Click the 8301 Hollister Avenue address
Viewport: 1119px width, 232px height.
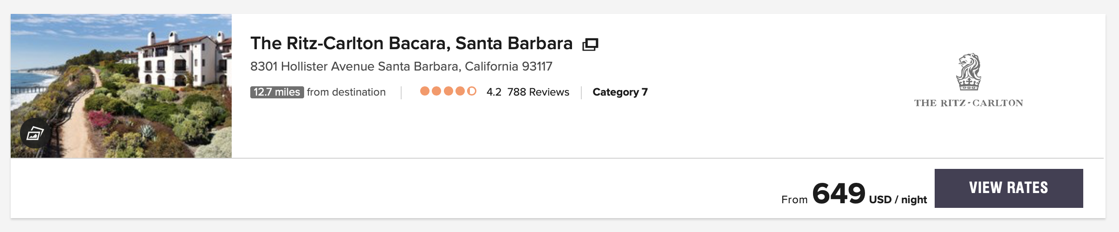(401, 67)
